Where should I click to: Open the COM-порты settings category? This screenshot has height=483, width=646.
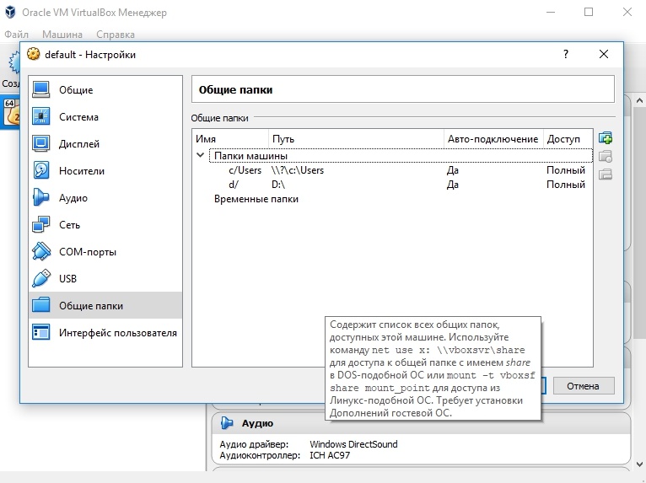[105, 252]
